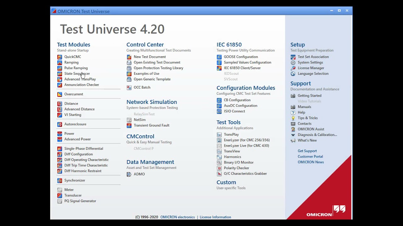The width and height of the screenshot is (403, 226).
Task: Open the Manuals link
Action: [x=304, y=107]
